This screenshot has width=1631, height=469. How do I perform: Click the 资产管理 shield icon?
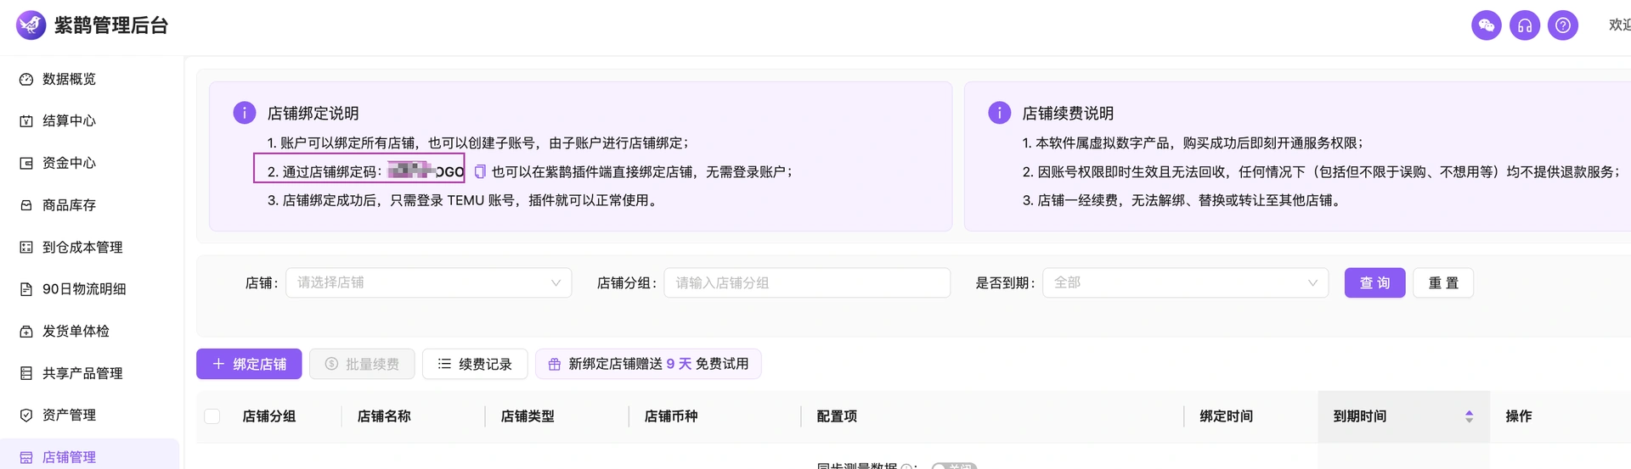tap(26, 416)
